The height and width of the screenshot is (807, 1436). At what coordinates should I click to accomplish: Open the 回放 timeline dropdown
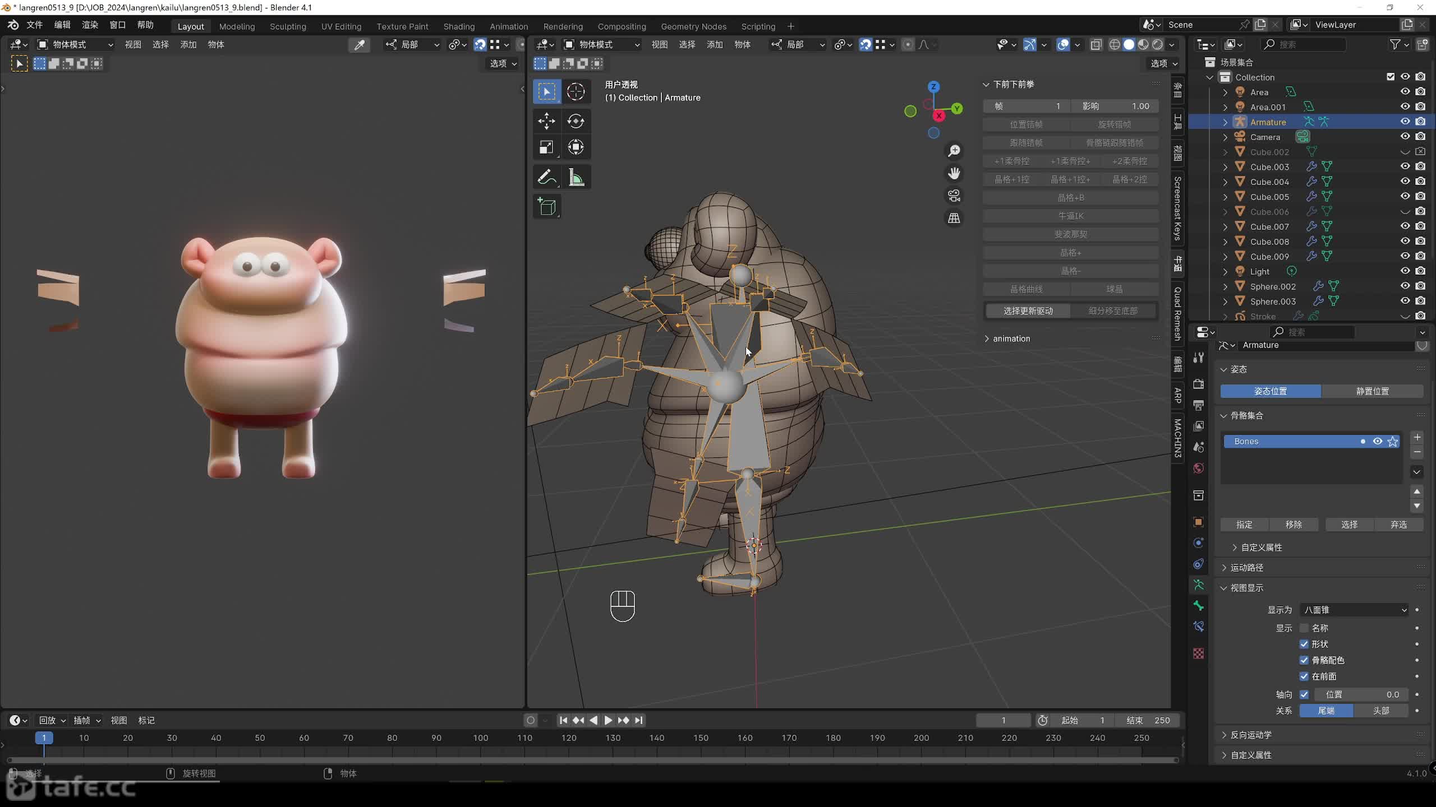tap(52, 720)
